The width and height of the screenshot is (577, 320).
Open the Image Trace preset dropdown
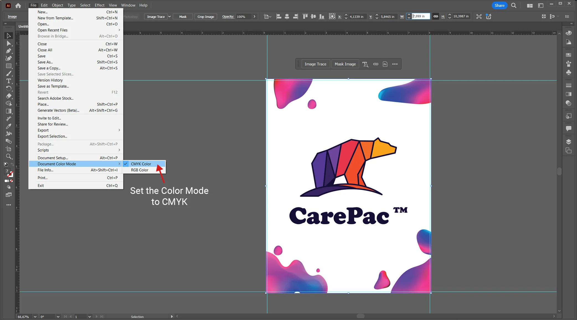tap(170, 16)
